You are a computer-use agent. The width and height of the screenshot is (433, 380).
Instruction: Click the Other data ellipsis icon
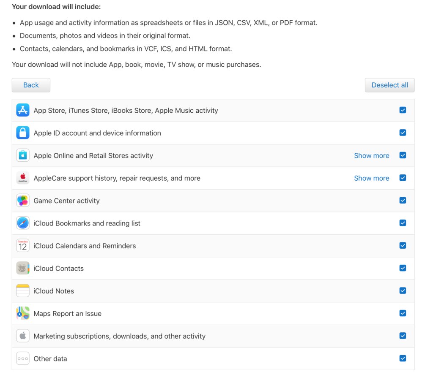23,359
